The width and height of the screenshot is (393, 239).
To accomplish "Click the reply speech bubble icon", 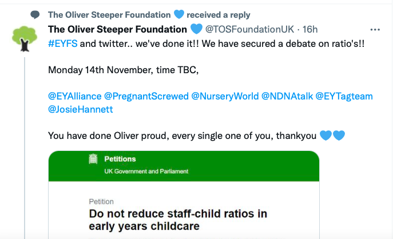I will (x=35, y=15).
